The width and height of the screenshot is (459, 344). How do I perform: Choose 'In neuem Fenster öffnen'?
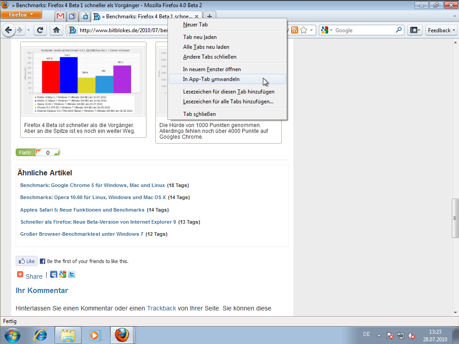click(x=227, y=69)
